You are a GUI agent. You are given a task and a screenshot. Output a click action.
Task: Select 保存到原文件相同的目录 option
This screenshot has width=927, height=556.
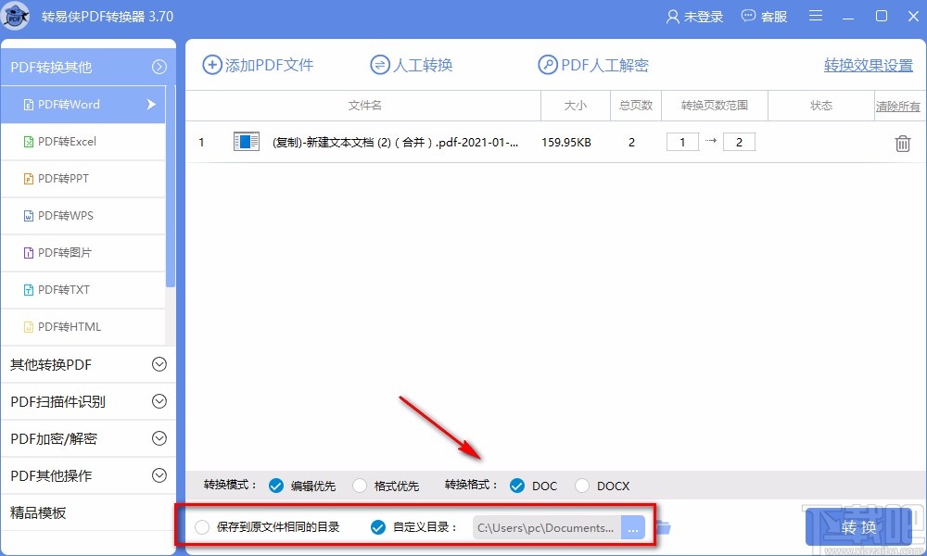point(202,525)
